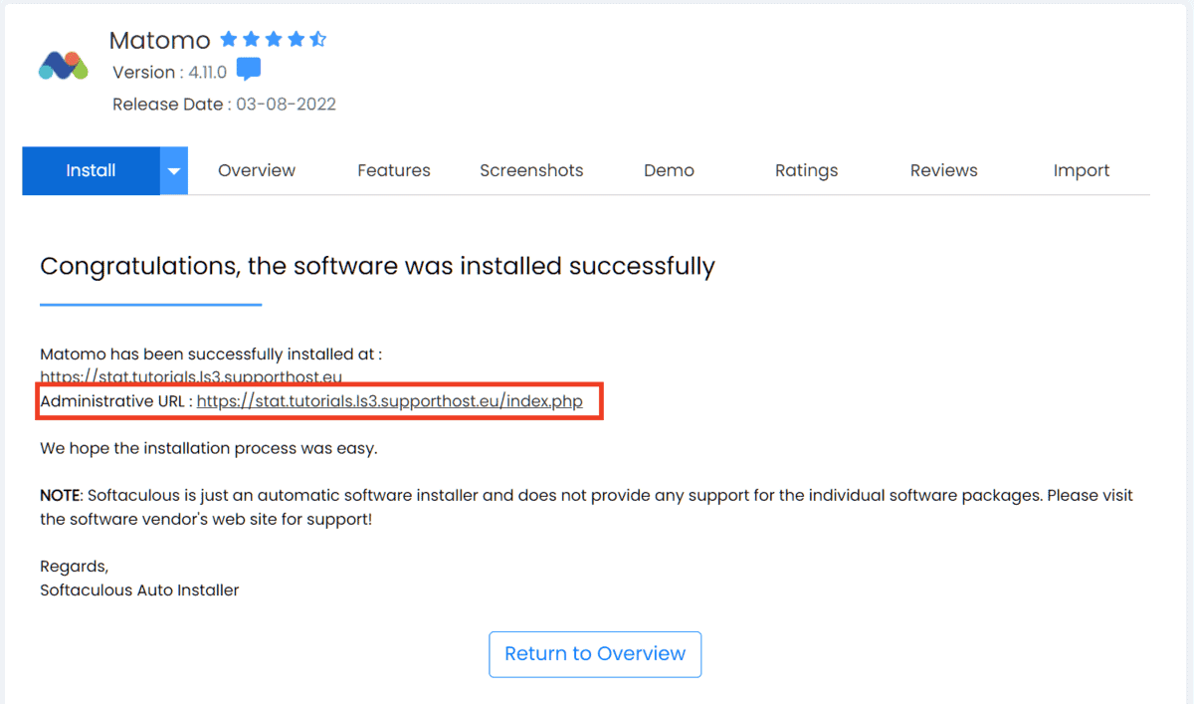Click the second rating star

click(251, 39)
